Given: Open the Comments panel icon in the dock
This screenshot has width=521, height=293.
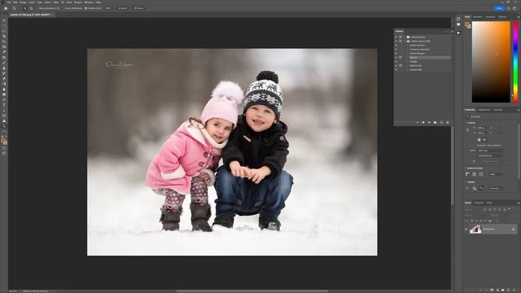Looking at the screenshot, I should click(458, 24).
